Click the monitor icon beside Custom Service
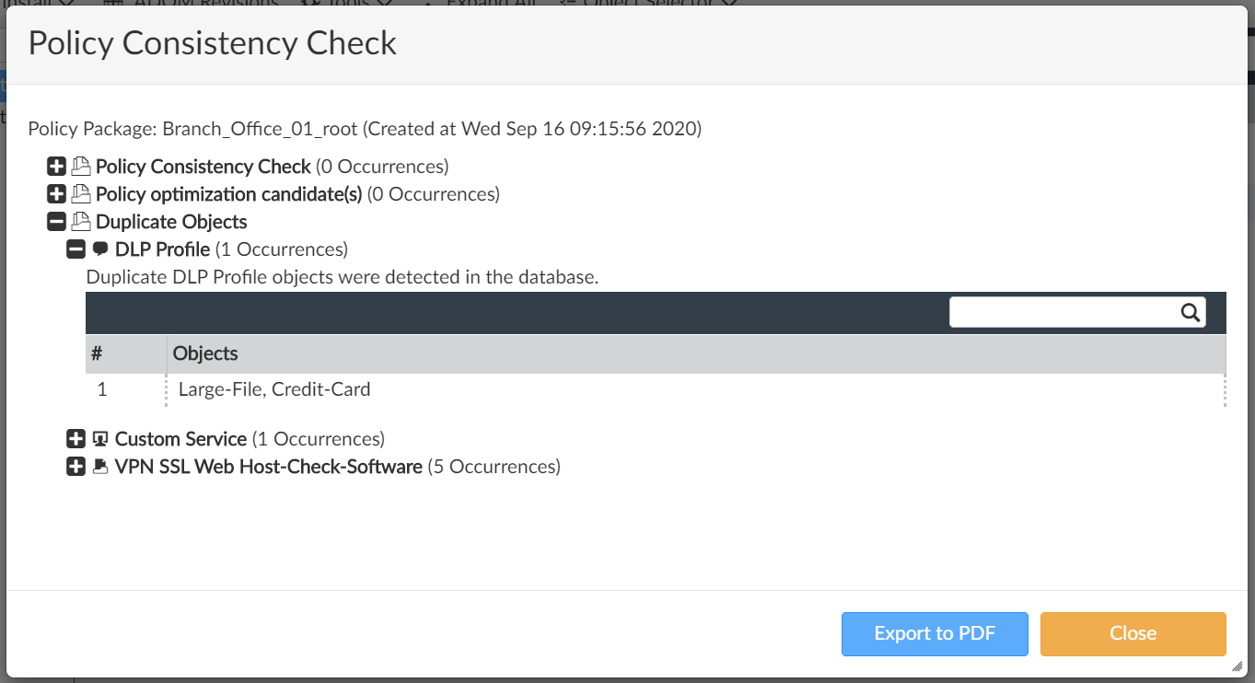This screenshot has height=683, width=1255. 99,439
